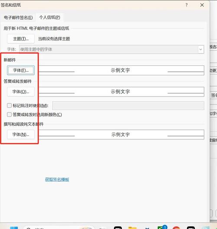Click the 当前没有选择主题 status text
The image size is (217, 229).
54,39
